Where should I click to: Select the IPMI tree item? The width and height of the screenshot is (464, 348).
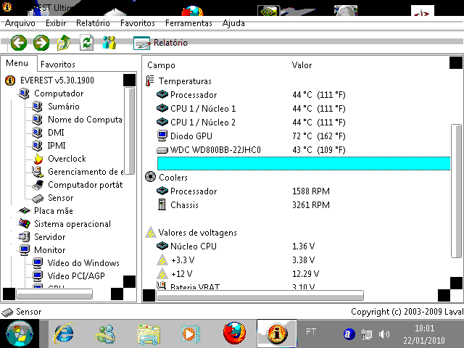57,146
